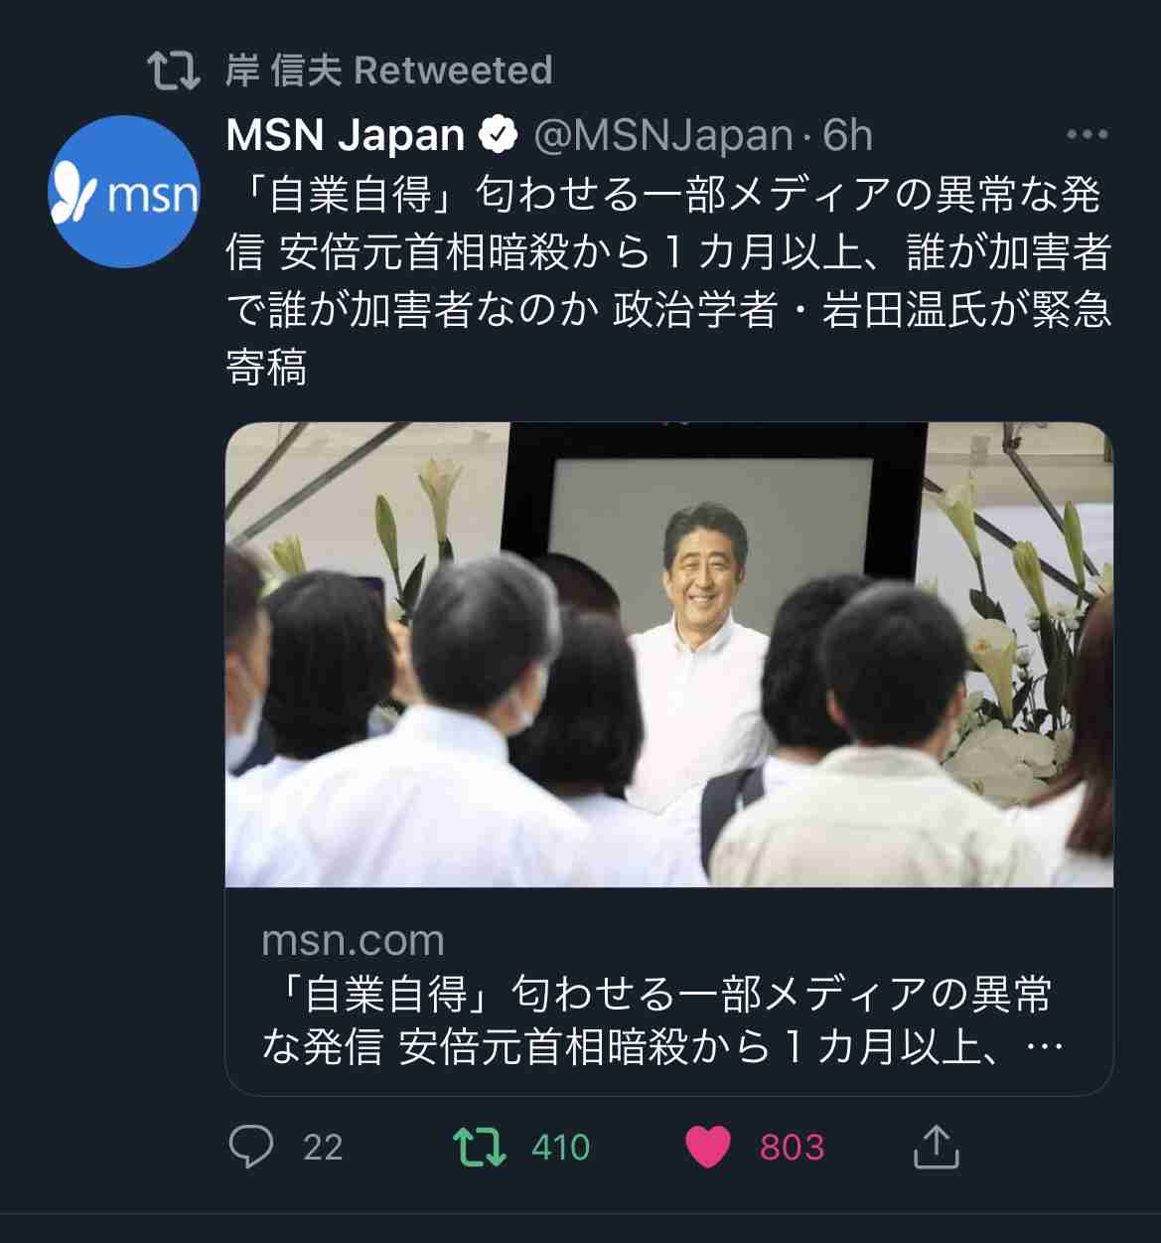The image size is (1161, 1243).
Task: Click the reply count 22
Action: coord(323,1148)
